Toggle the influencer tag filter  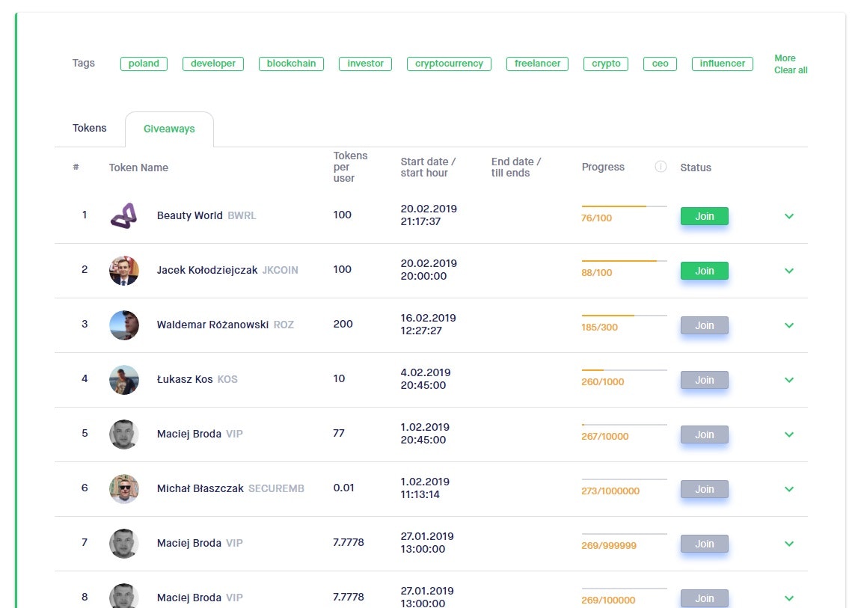pos(722,64)
